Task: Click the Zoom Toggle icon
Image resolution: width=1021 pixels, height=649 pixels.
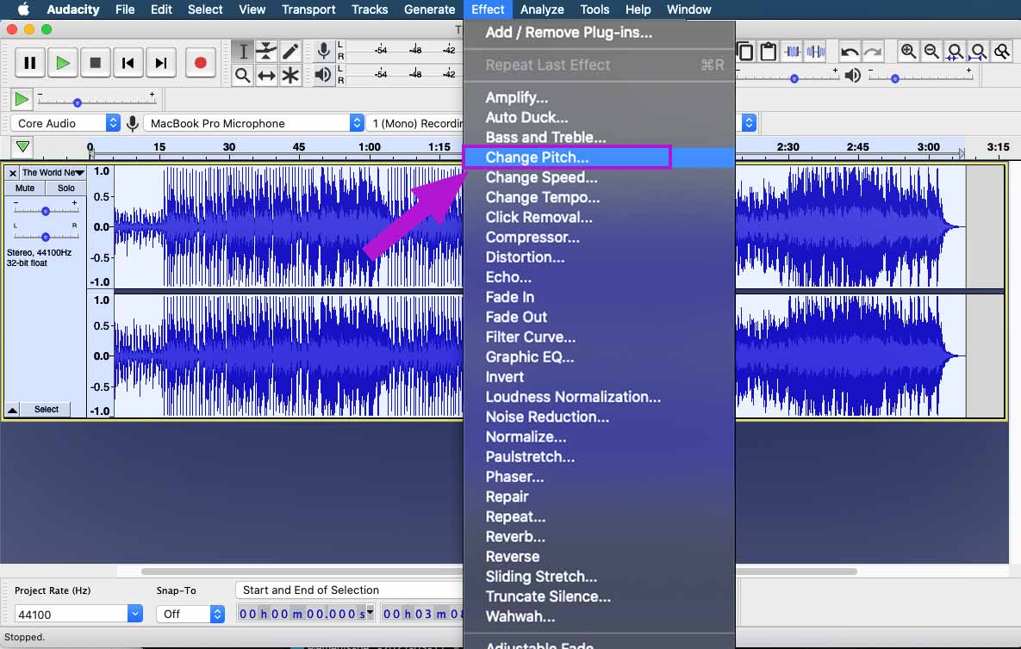Action: [1002, 52]
